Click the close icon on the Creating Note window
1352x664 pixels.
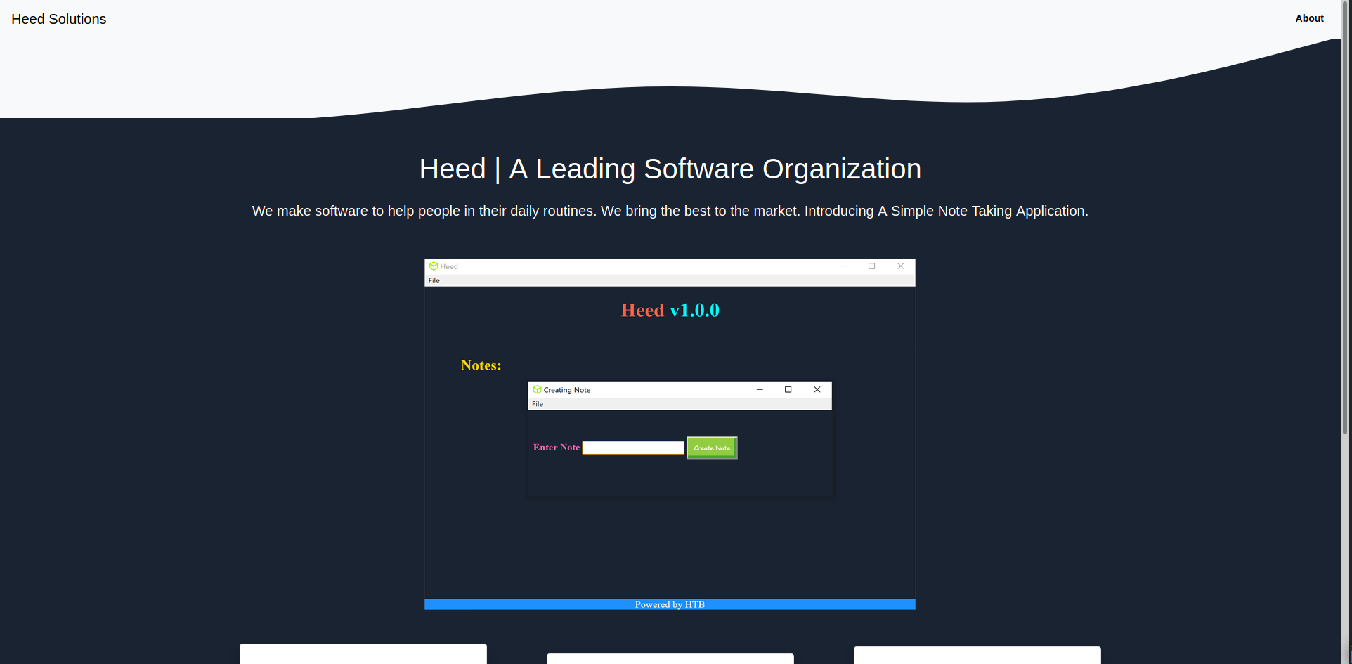(x=817, y=389)
